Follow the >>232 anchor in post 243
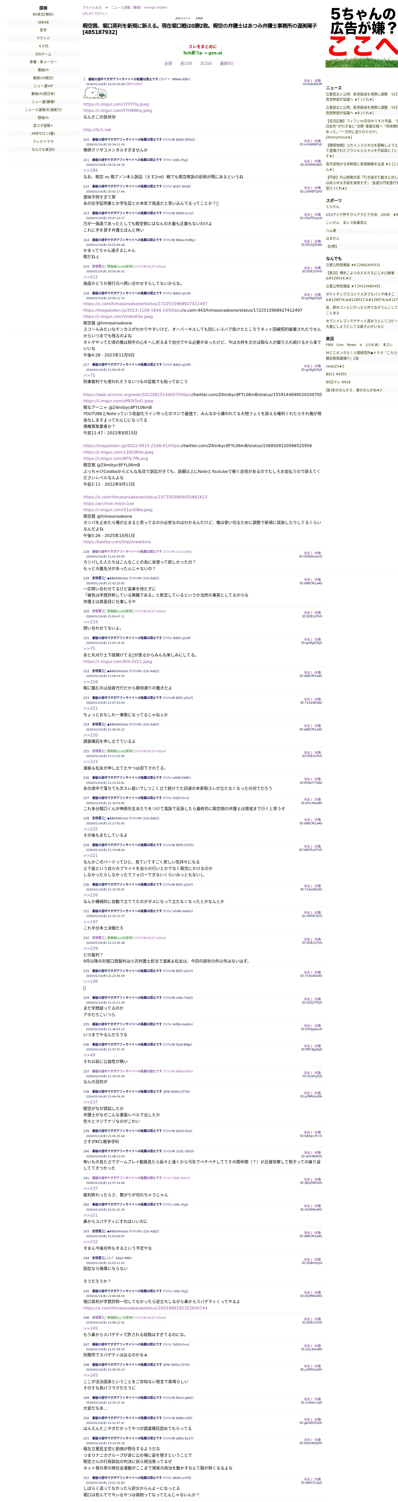Viewport: 398px width, 1502px height. pos(90,1242)
